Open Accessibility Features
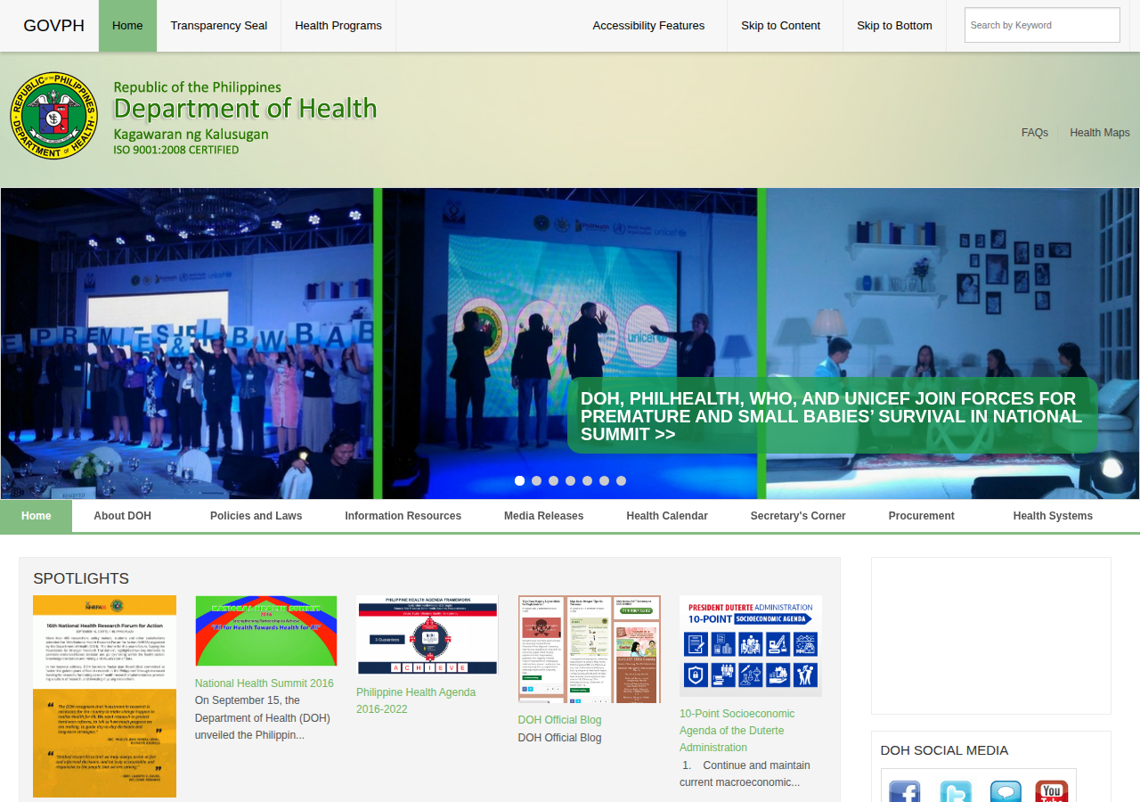The image size is (1140, 802). (648, 26)
